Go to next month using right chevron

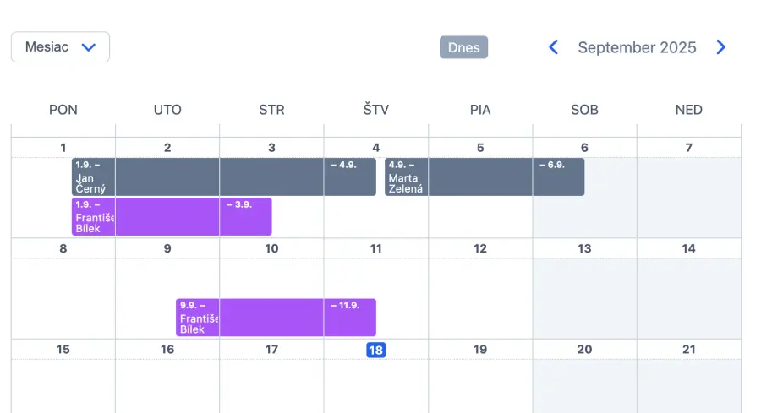pyautogui.click(x=720, y=47)
